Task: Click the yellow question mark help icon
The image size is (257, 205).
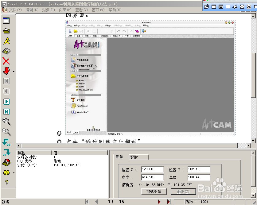Action: pos(6,182)
